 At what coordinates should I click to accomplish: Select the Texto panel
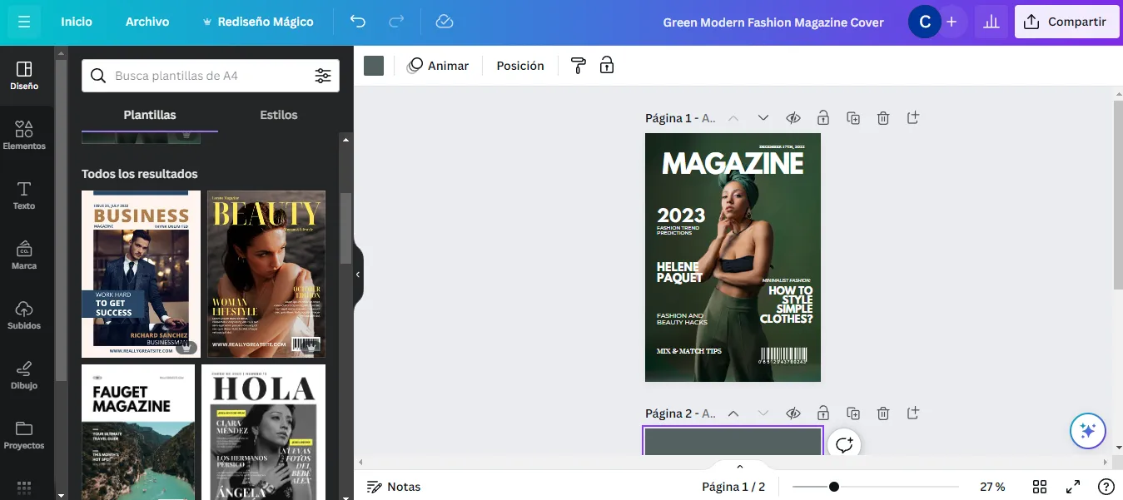click(24, 193)
